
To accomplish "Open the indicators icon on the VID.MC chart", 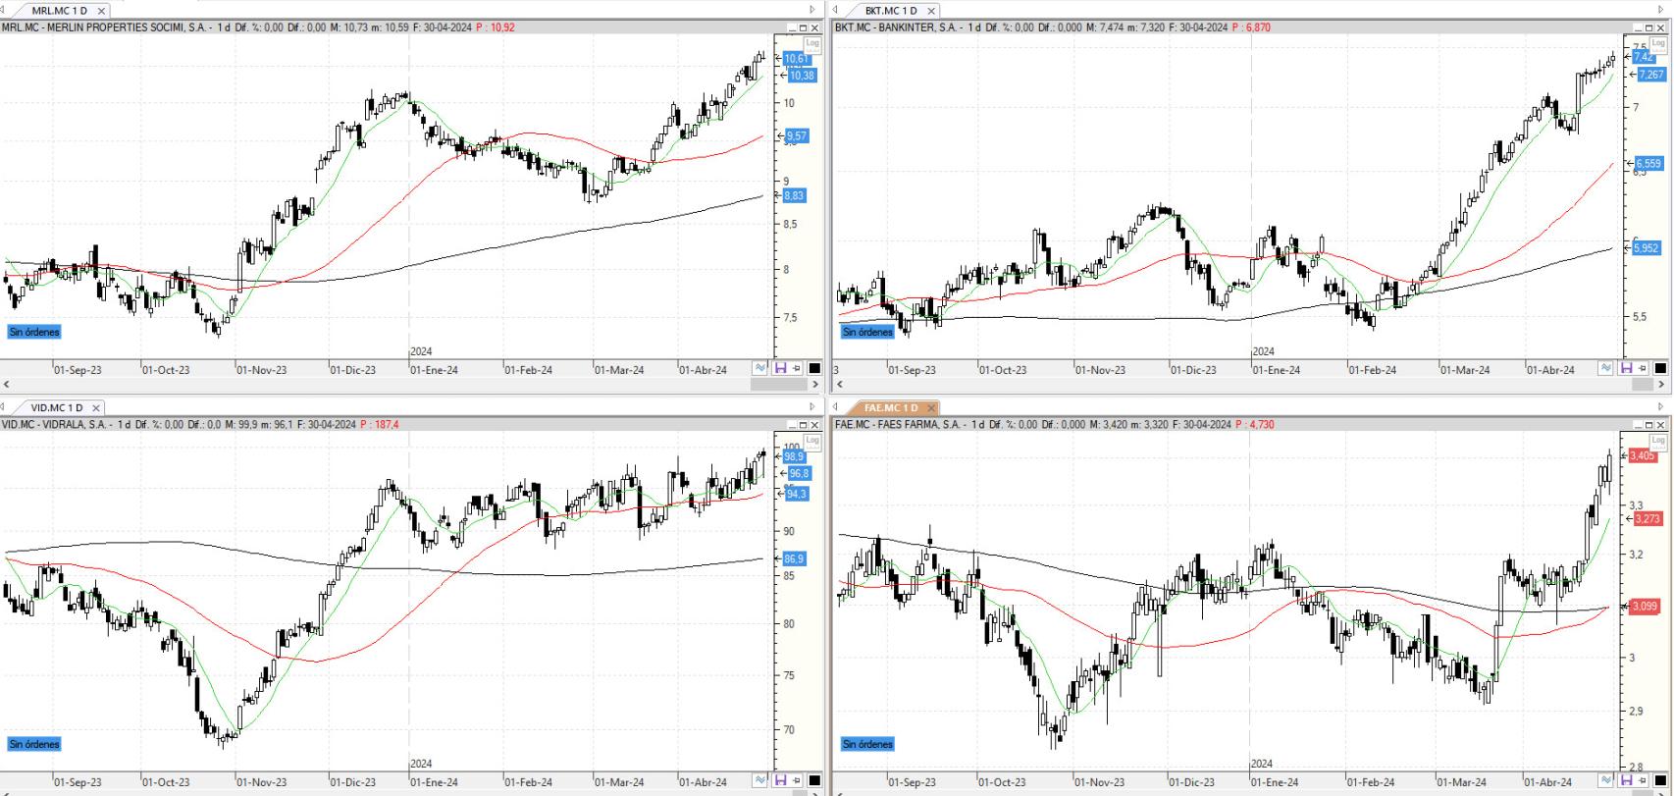I will 760,780.
